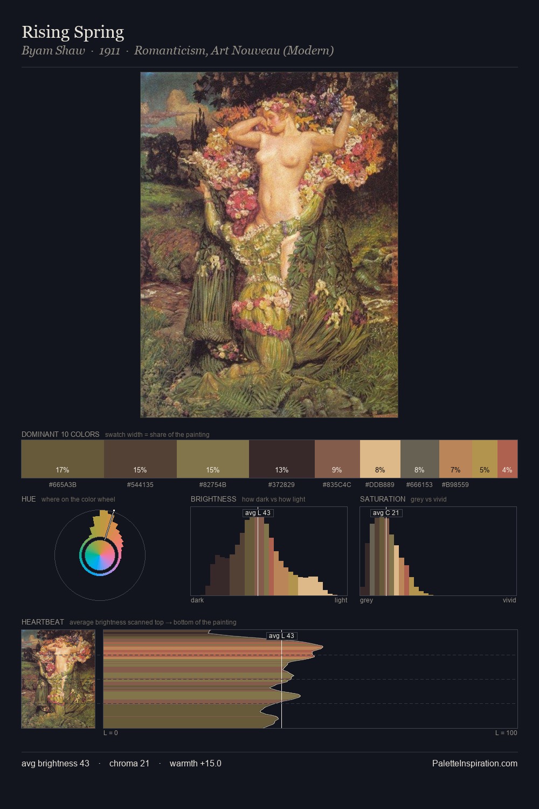539x809 pixels.
Task: Click the 'DOMINANT 10 COLORS' heading
Action: (60, 434)
